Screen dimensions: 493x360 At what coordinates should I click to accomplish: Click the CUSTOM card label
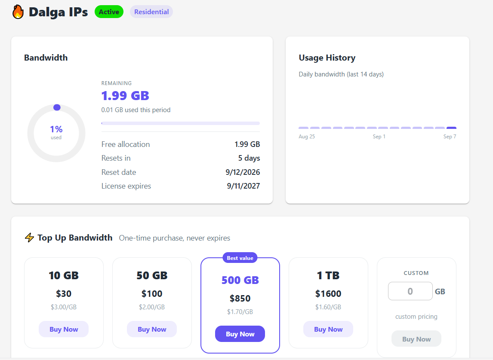tap(416, 273)
